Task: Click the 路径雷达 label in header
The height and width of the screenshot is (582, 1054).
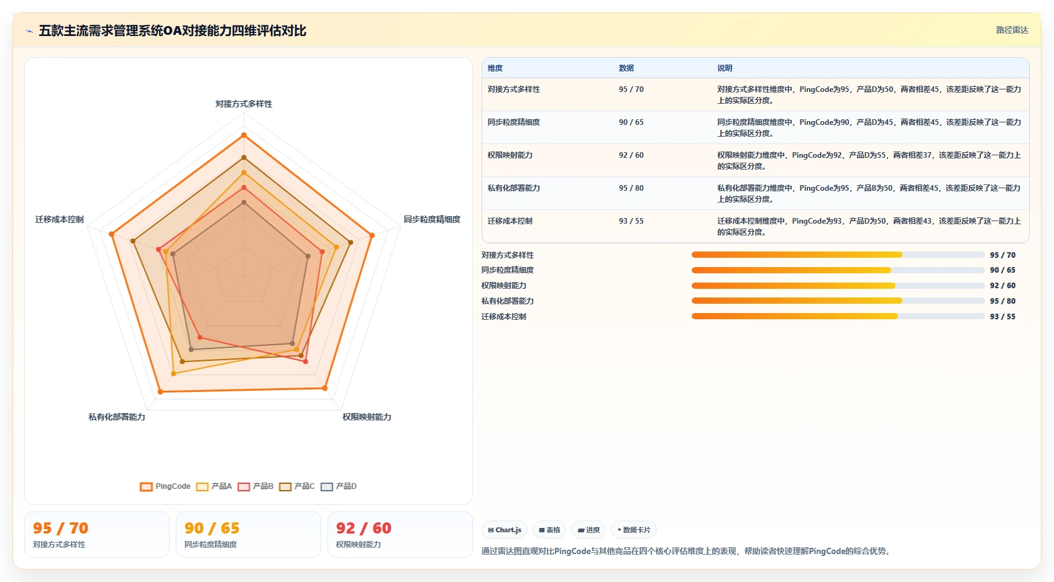Action: (1012, 30)
